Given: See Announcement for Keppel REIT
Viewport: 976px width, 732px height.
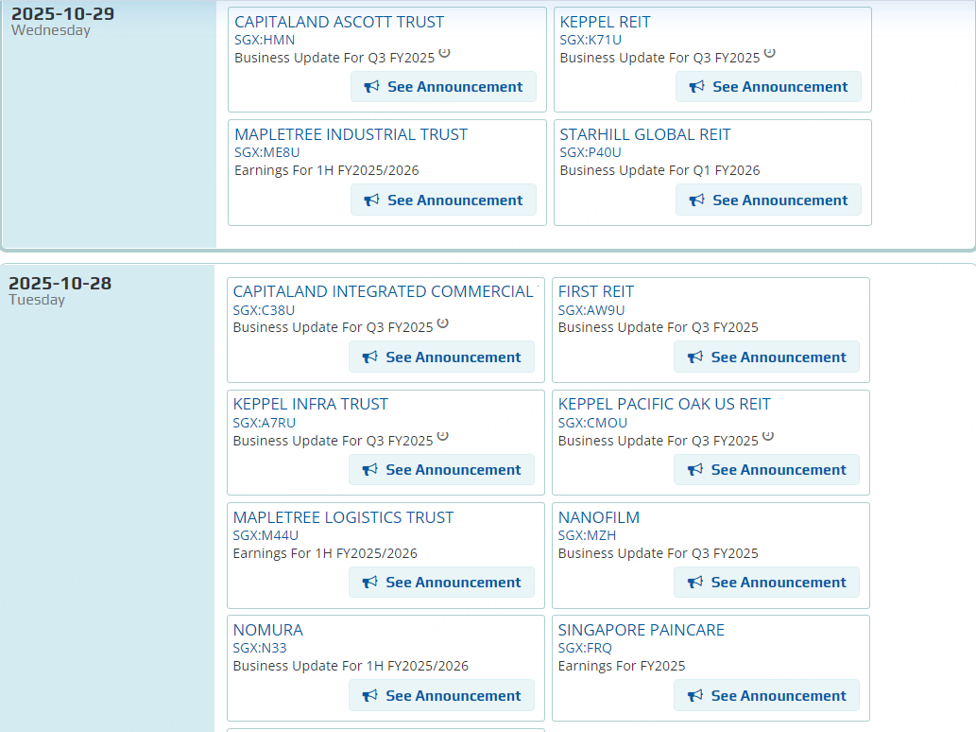Looking at the screenshot, I should click(768, 87).
